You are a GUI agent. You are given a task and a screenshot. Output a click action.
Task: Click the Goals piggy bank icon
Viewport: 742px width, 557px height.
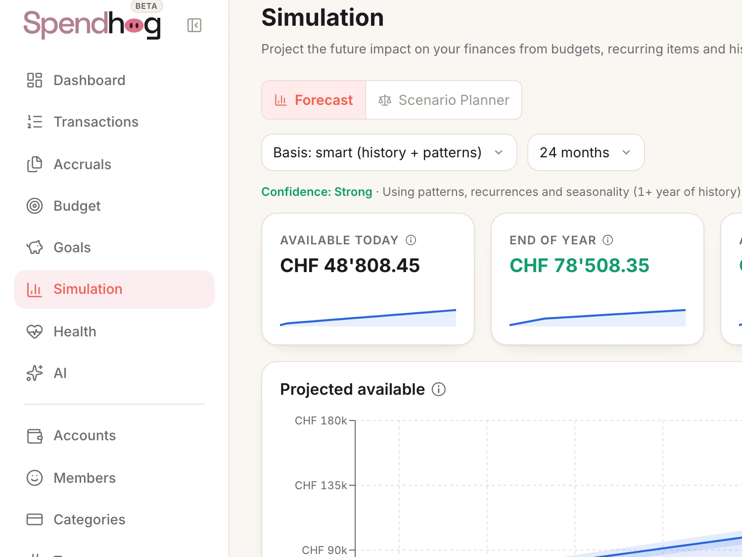(35, 247)
